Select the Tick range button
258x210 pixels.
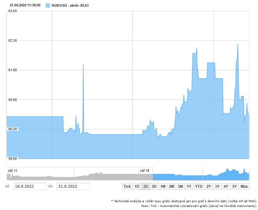coord(127,186)
